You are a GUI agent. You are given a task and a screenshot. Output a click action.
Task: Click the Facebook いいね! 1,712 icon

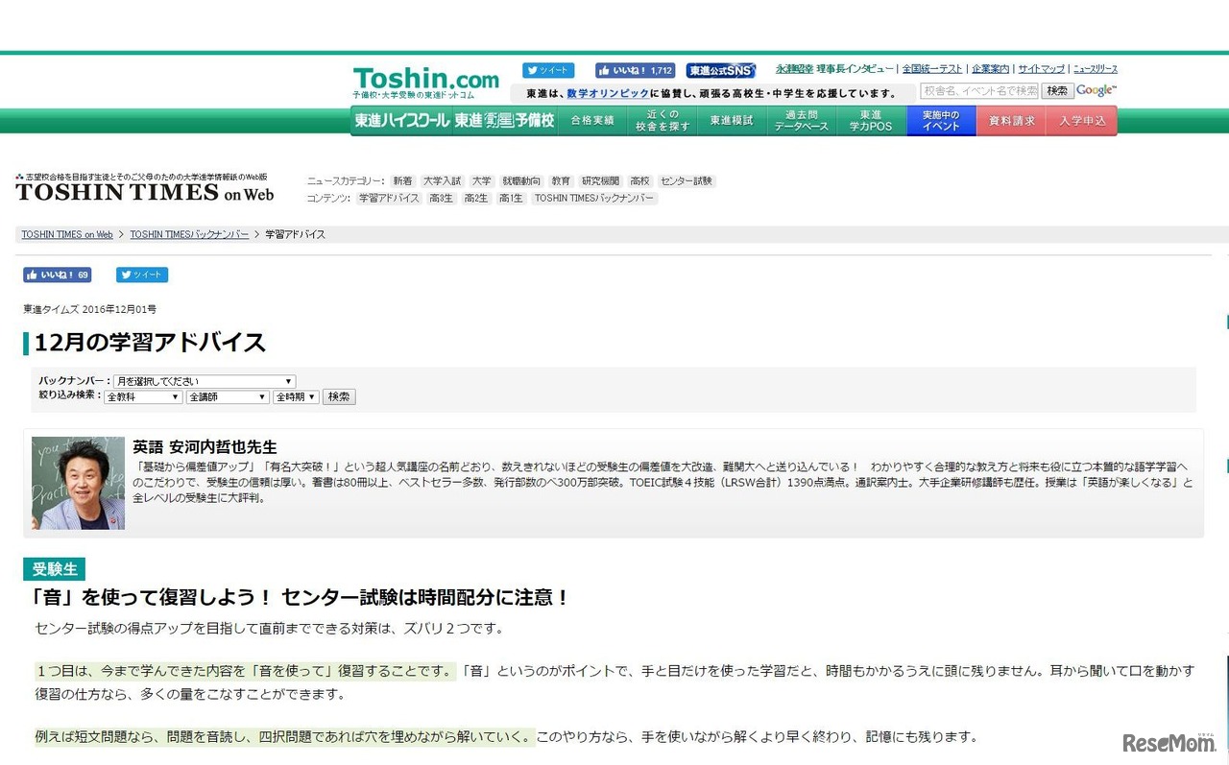pyautogui.click(x=634, y=69)
